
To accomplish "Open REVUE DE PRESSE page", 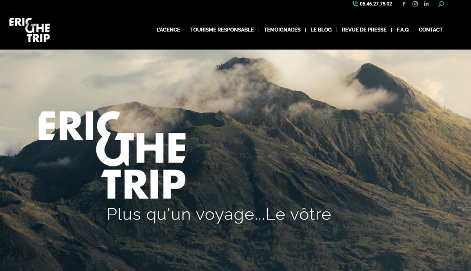I will pyautogui.click(x=364, y=30).
